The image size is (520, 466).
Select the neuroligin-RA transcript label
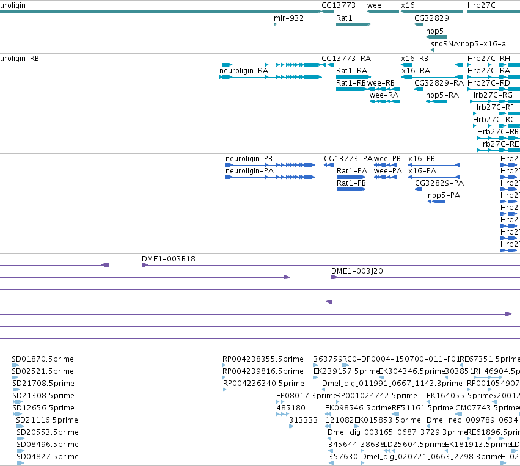244,71
